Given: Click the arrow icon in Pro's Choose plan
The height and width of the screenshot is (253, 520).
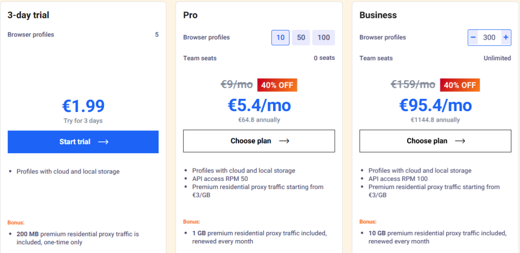Looking at the screenshot, I should 284,141.
